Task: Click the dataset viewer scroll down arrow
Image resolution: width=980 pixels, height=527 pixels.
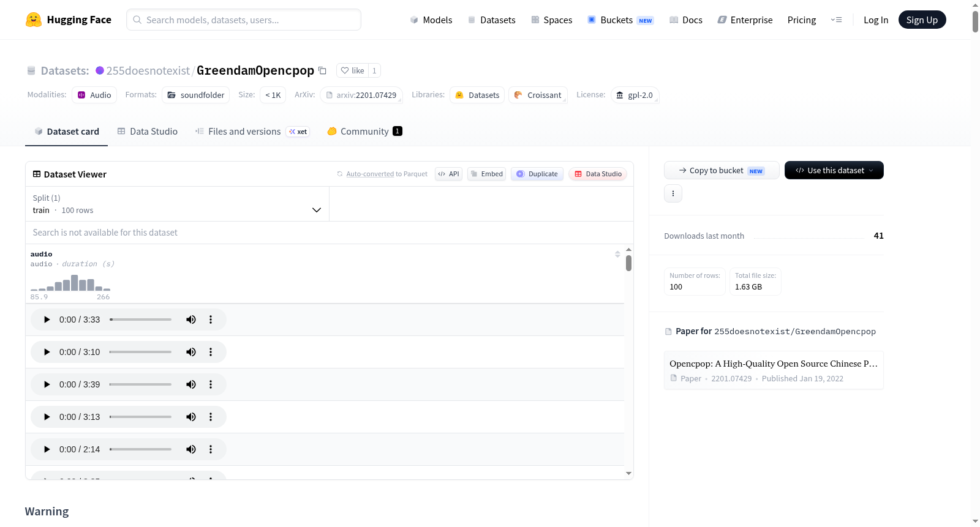Action: (x=628, y=473)
